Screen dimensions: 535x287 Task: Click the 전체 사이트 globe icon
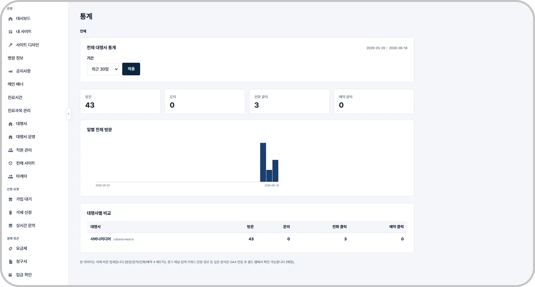(10, 163)
